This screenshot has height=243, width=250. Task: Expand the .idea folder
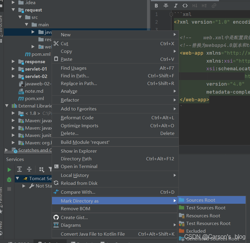(13, 2)
